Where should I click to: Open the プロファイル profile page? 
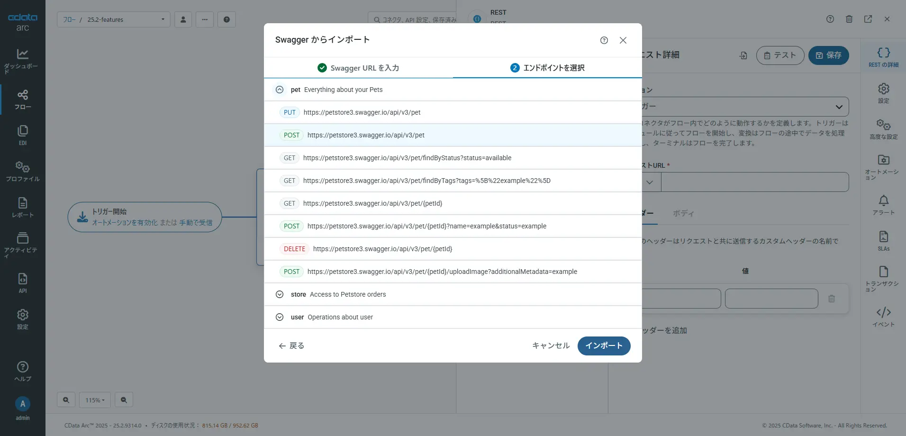[x=22, y=172]
